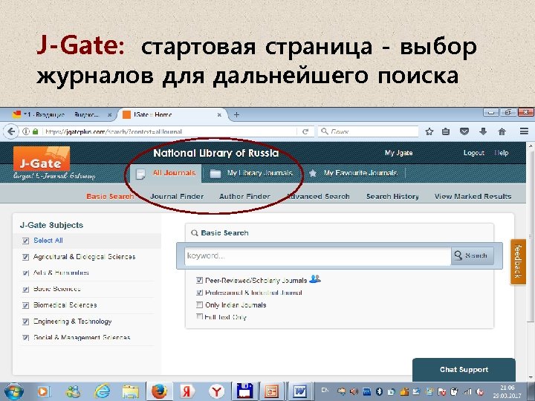Click the Search button
This screenshot has width=535, height=401.
click(473, 255)
